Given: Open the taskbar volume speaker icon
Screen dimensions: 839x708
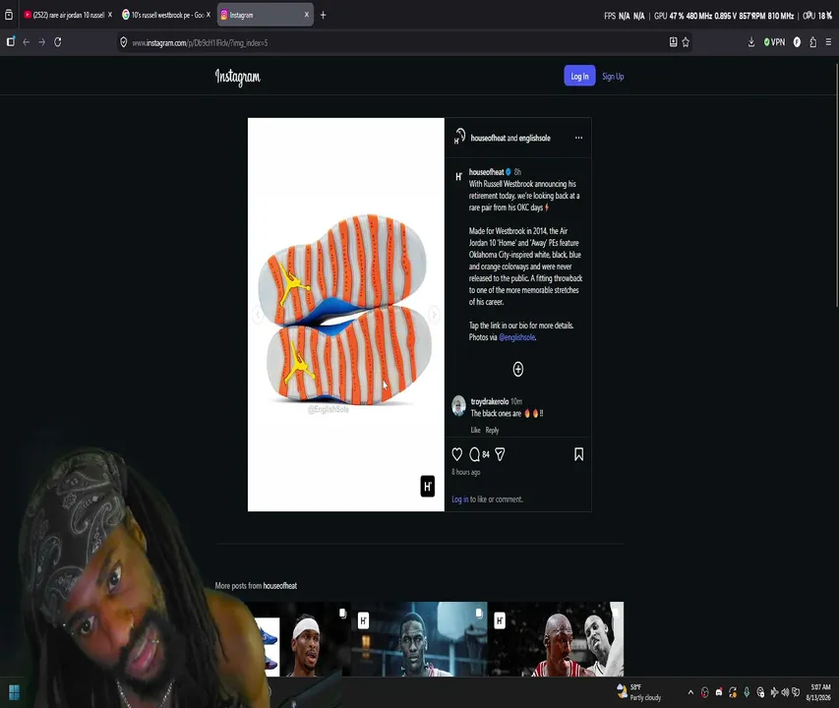Looking at the screenshot, I should tap(785, 692).
